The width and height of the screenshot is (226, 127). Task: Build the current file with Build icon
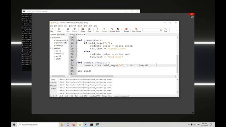[x=118, y=30]
